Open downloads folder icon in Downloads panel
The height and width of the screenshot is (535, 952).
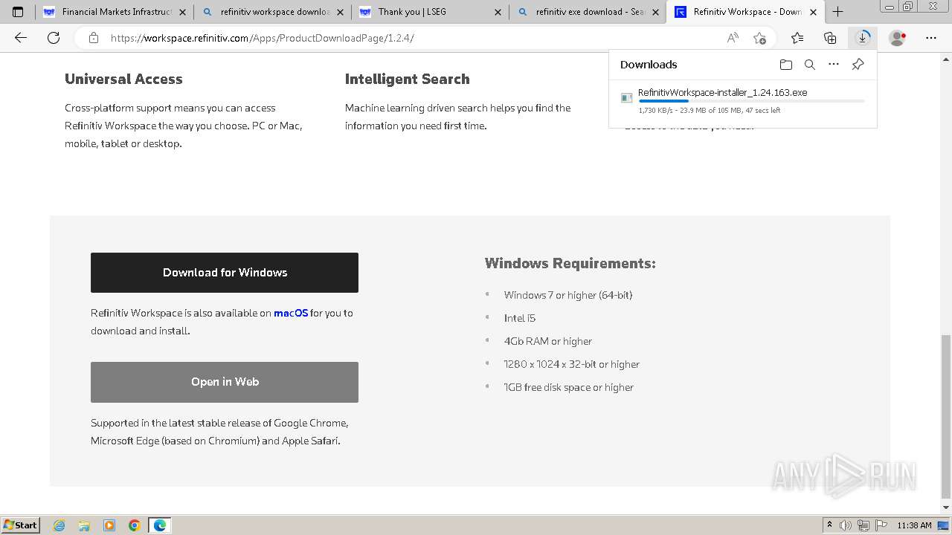[x=786, y=65]
